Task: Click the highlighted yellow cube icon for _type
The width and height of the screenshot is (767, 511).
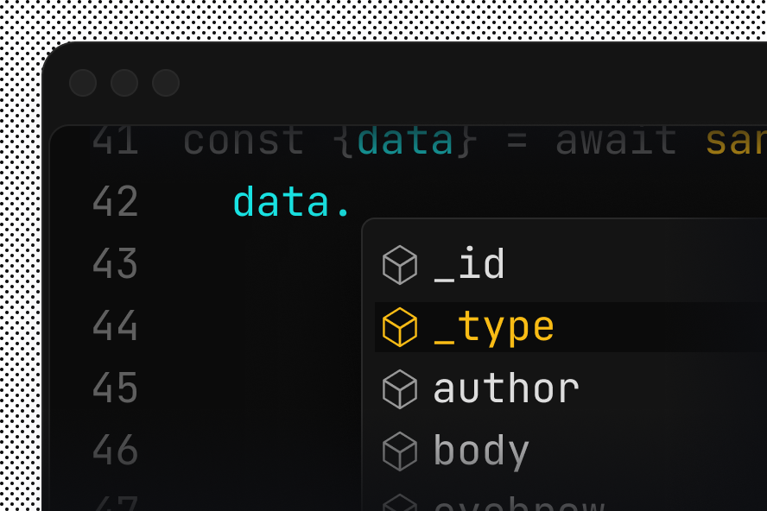Action: tap(398, 325)
